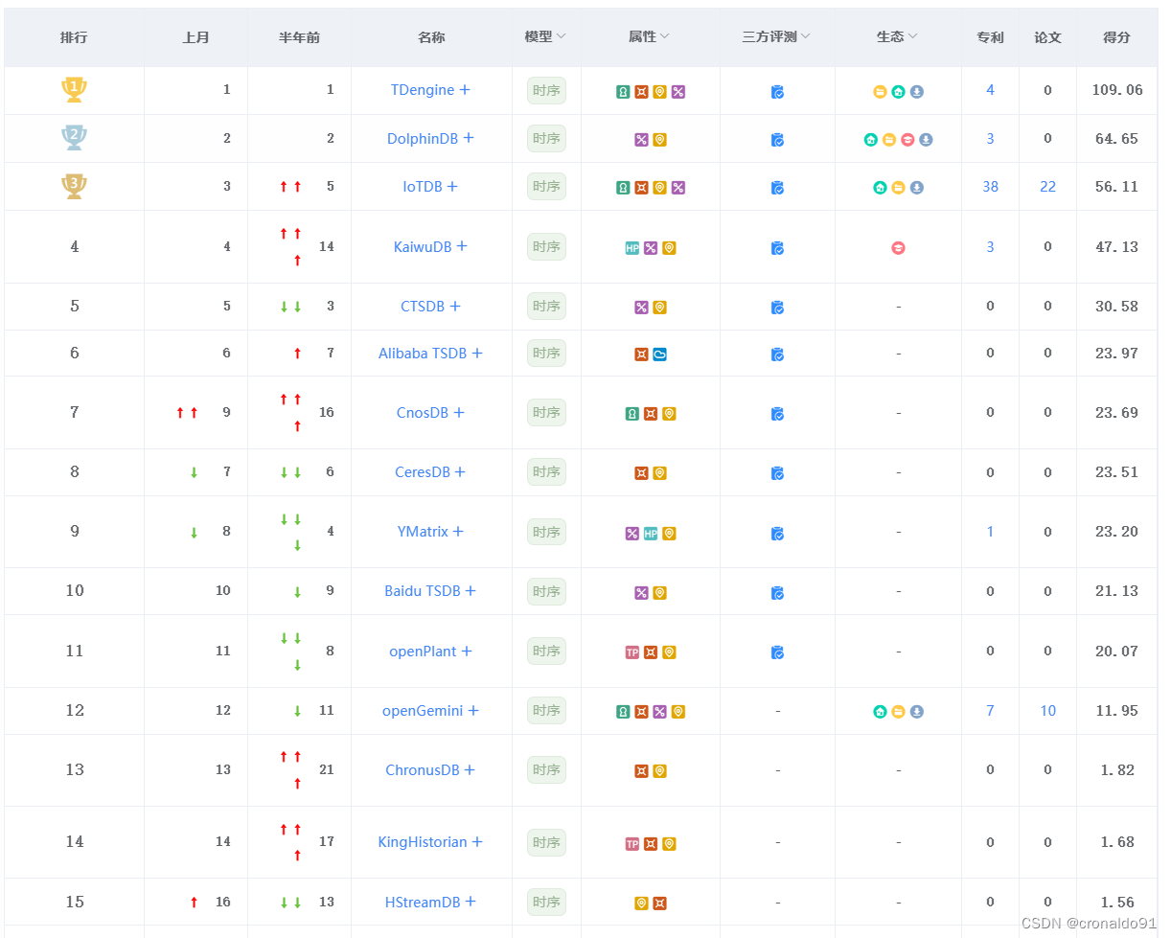Image resolution: width=1171 pixels, height=938 pixels.
Task: Click the 得分 column header
Action: pos(1117,37)
